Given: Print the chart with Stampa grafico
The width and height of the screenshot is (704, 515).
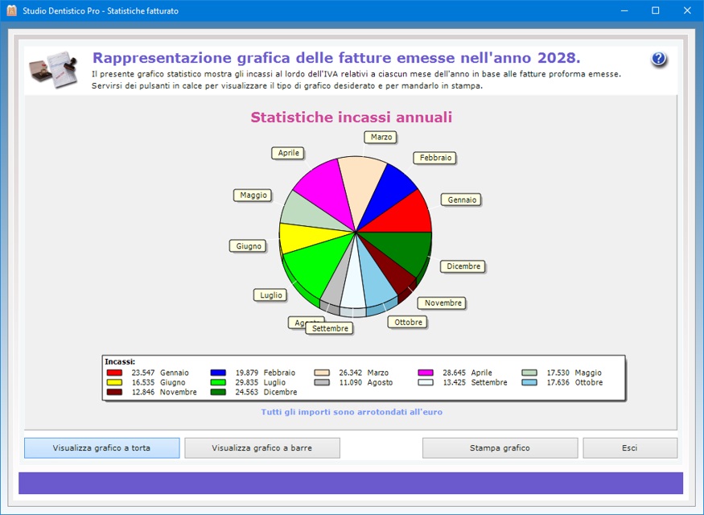Looking at the screenshot, I should tap(500, 448).
